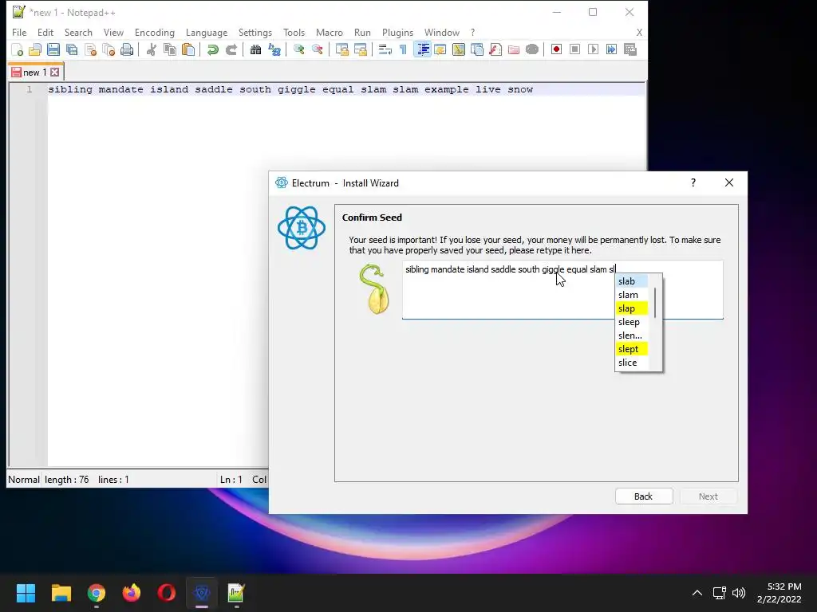
Task: Open the Macro menu
Action: pyautogui.click(x=330, y=32)
